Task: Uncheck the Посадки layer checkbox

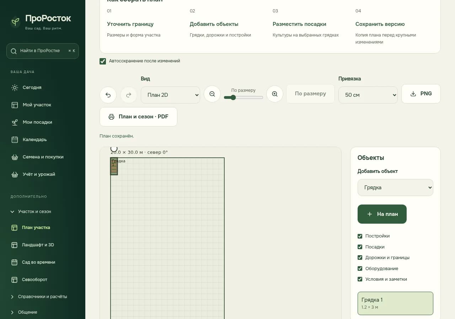Action: coord(360,247)
